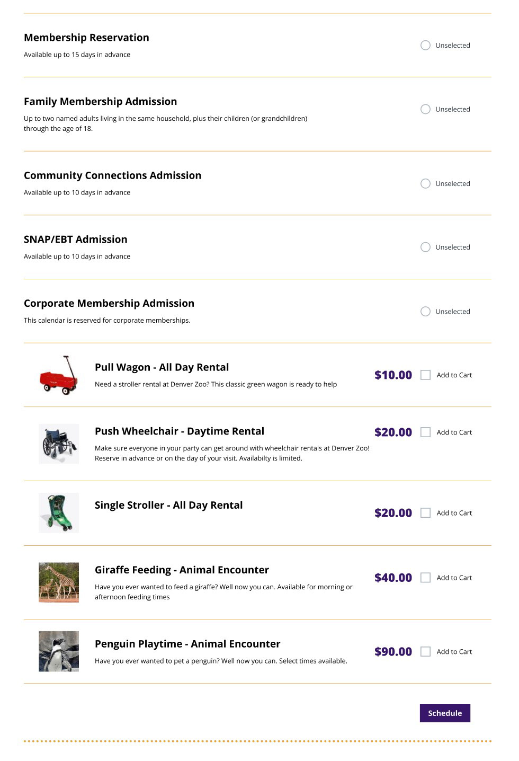Choose Corporate Membership Admission radio option
The width and height of the screenshot is (519, 761).
click(x=425, y=312)
